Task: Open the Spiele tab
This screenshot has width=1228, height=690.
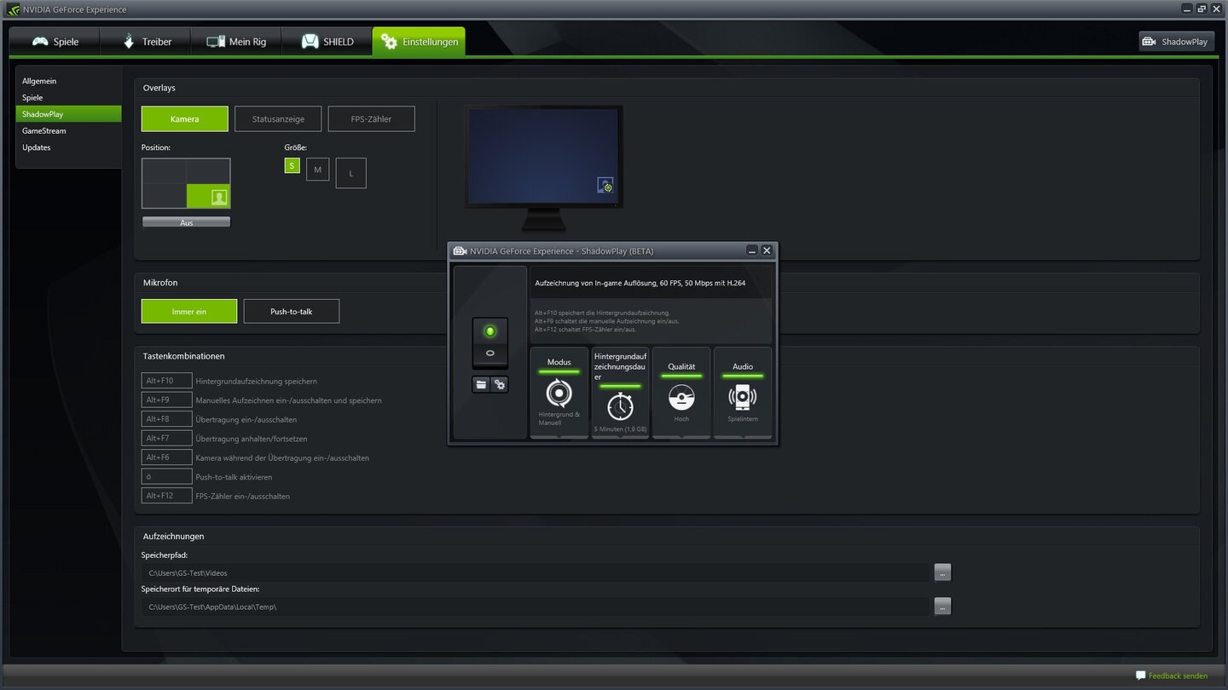Action: (x=55, y=42)
